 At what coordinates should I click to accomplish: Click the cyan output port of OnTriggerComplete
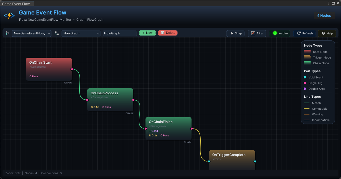click(x=255, y=161)
